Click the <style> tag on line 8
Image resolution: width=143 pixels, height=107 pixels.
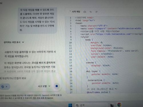pos(85,37)
